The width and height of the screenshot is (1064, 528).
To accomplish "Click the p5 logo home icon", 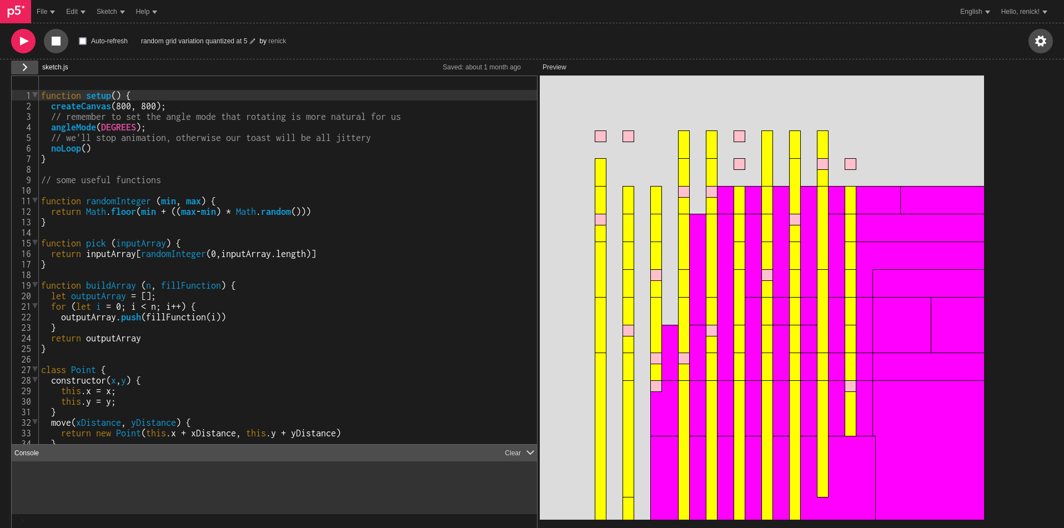I will [x=16, y=12].
